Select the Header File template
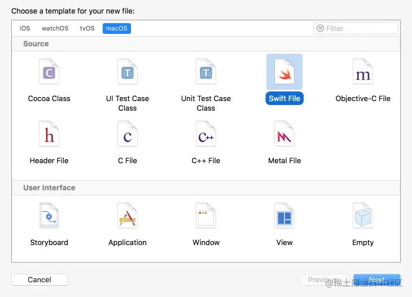Screen dimensions: 412x297 [49, 135]
